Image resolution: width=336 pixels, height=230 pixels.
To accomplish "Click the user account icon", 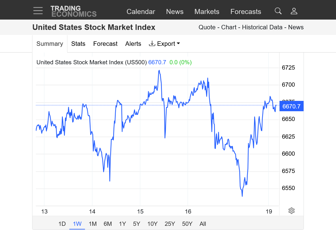I will (x=294, y=11).
